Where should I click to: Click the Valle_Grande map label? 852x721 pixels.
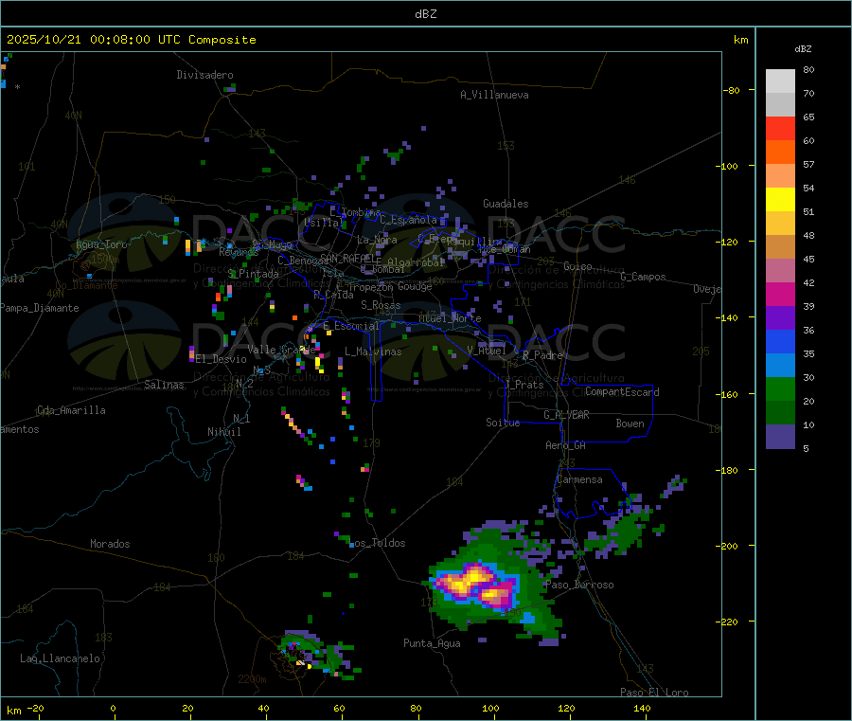coord(282,350)
